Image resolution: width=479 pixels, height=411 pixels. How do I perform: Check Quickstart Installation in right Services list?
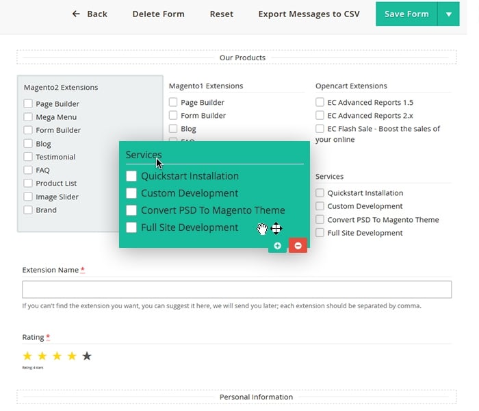[x=320, y=193]
